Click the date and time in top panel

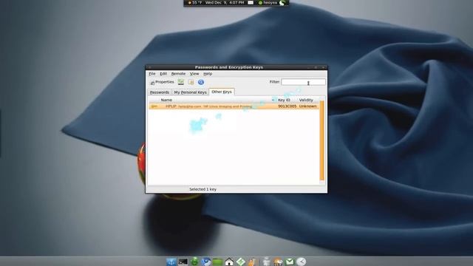(x=225, y=2)
